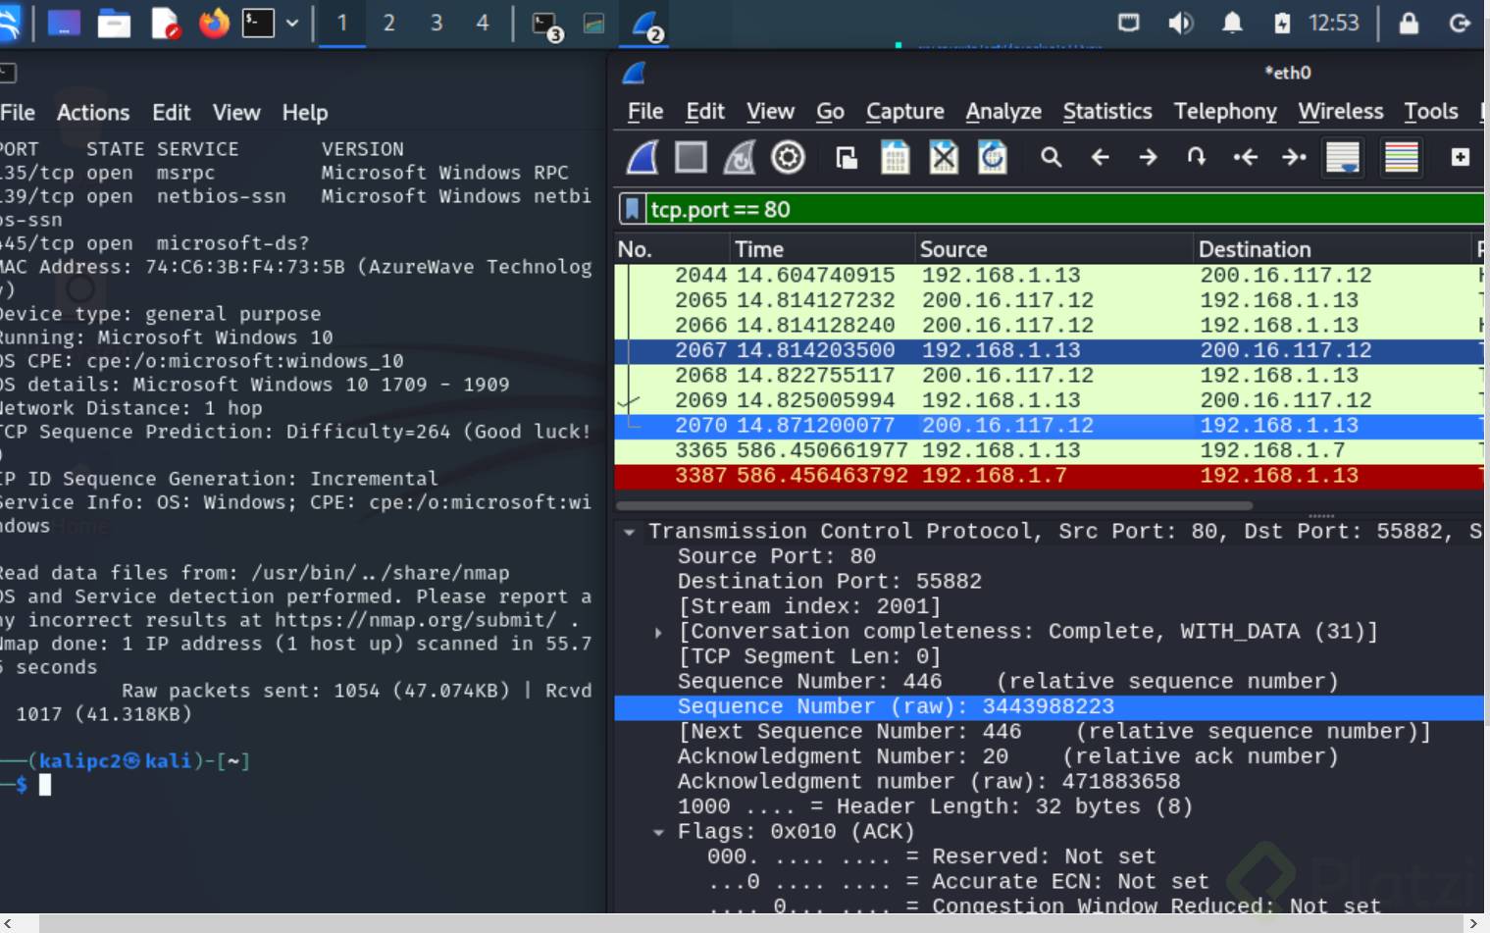This screenshot has height=933, width=1490.
Task: Sort packets by the Destination column header
Action: coord(1333,249)
